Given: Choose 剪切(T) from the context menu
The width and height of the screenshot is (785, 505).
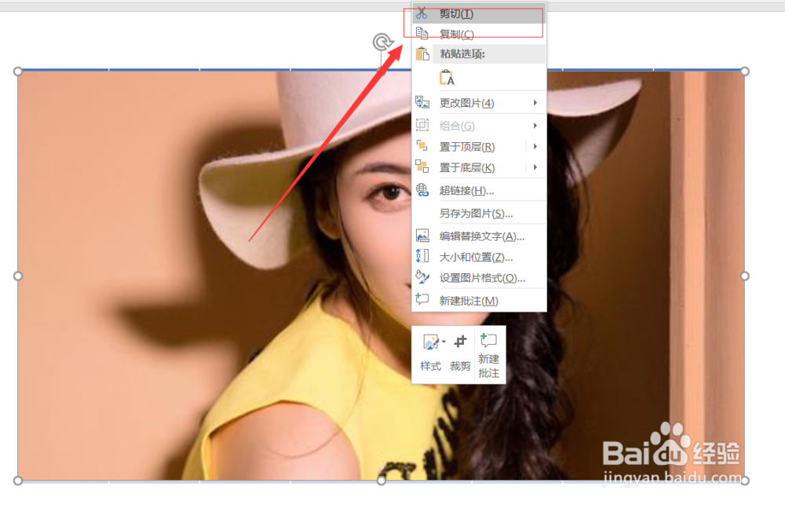Looking at the screenshot, I should click(x=479, y=14).
